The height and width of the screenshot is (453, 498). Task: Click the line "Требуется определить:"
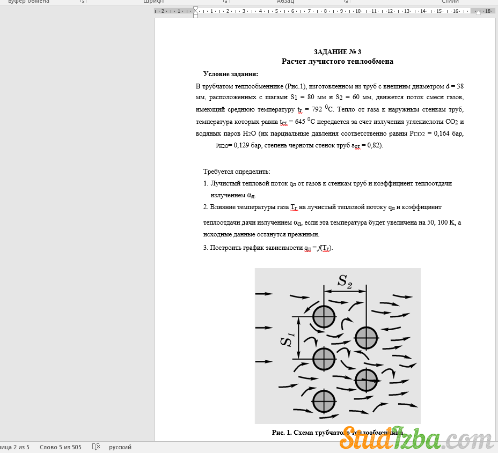(x=237, y=172)
